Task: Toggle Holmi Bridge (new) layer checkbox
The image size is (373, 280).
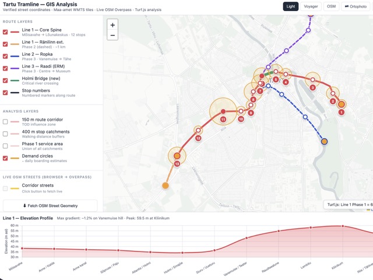Action: point(5,80)
